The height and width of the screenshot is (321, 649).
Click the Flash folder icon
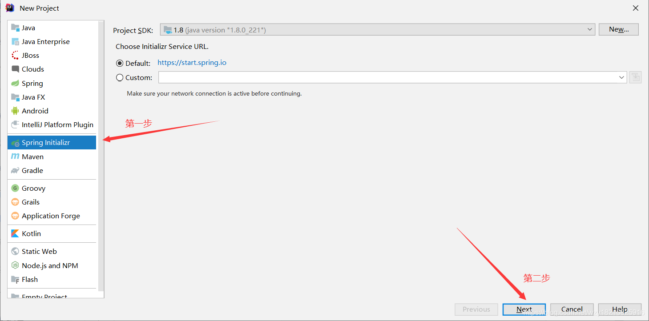15,279
